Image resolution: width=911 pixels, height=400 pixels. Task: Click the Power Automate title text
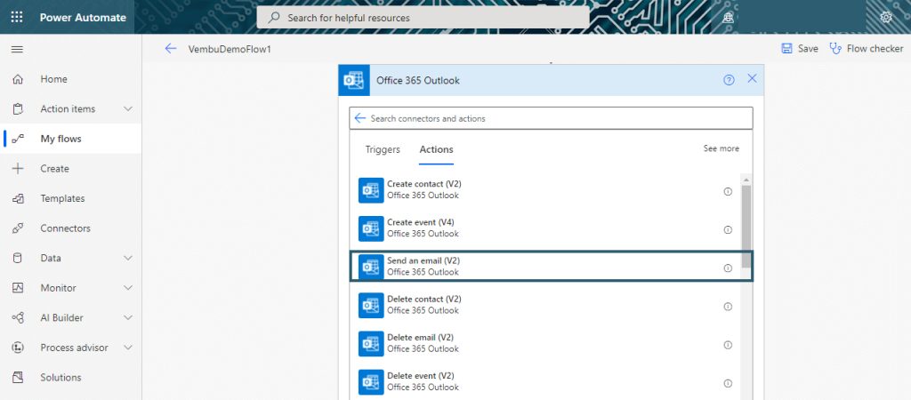83,18
